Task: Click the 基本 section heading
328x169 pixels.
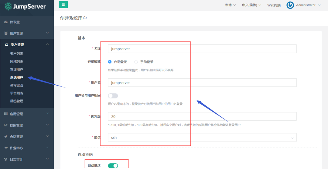Action: coord(81,38)
